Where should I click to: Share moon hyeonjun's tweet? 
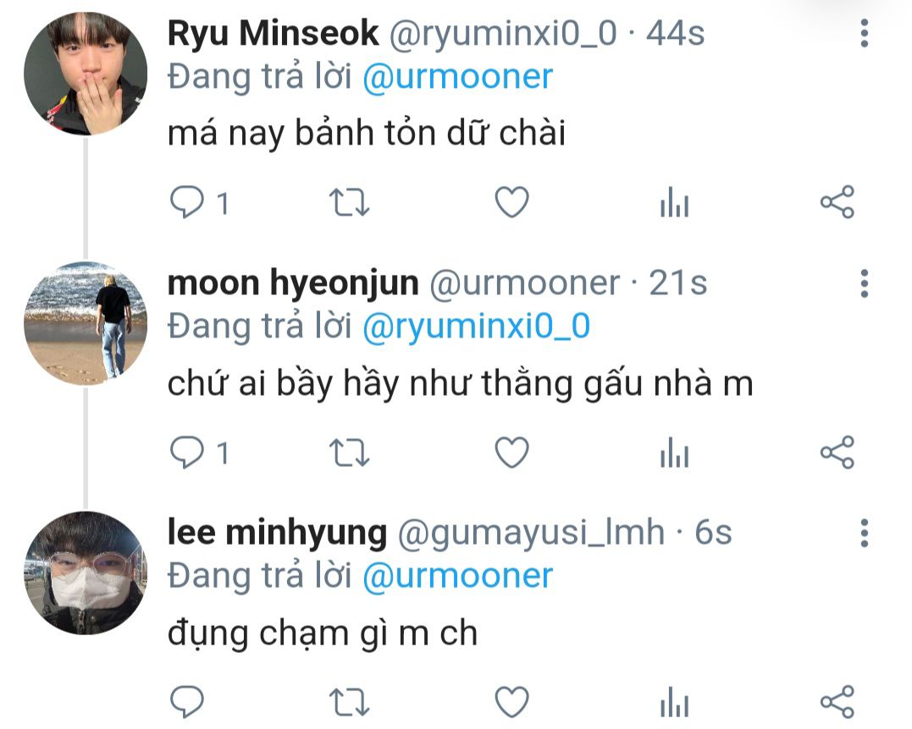837,452
